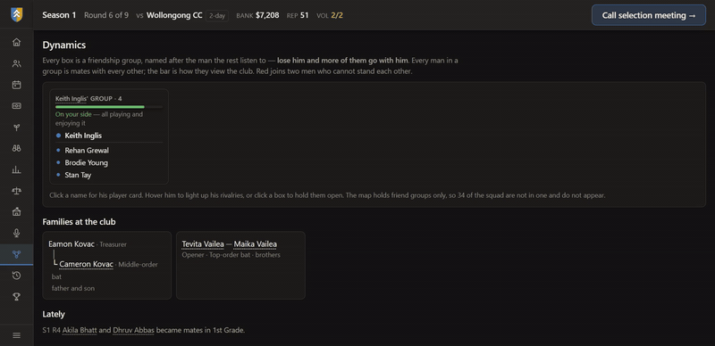The height and width of the screenshot is (346, 715).
Task: Open the squad people icon
Action: coord(16,63)
